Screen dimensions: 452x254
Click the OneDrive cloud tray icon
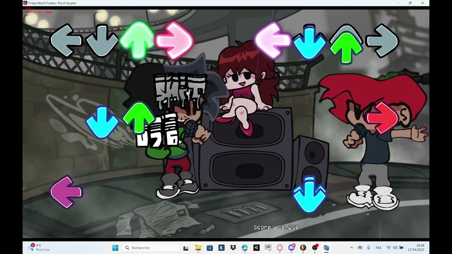[x=360, y=248]
